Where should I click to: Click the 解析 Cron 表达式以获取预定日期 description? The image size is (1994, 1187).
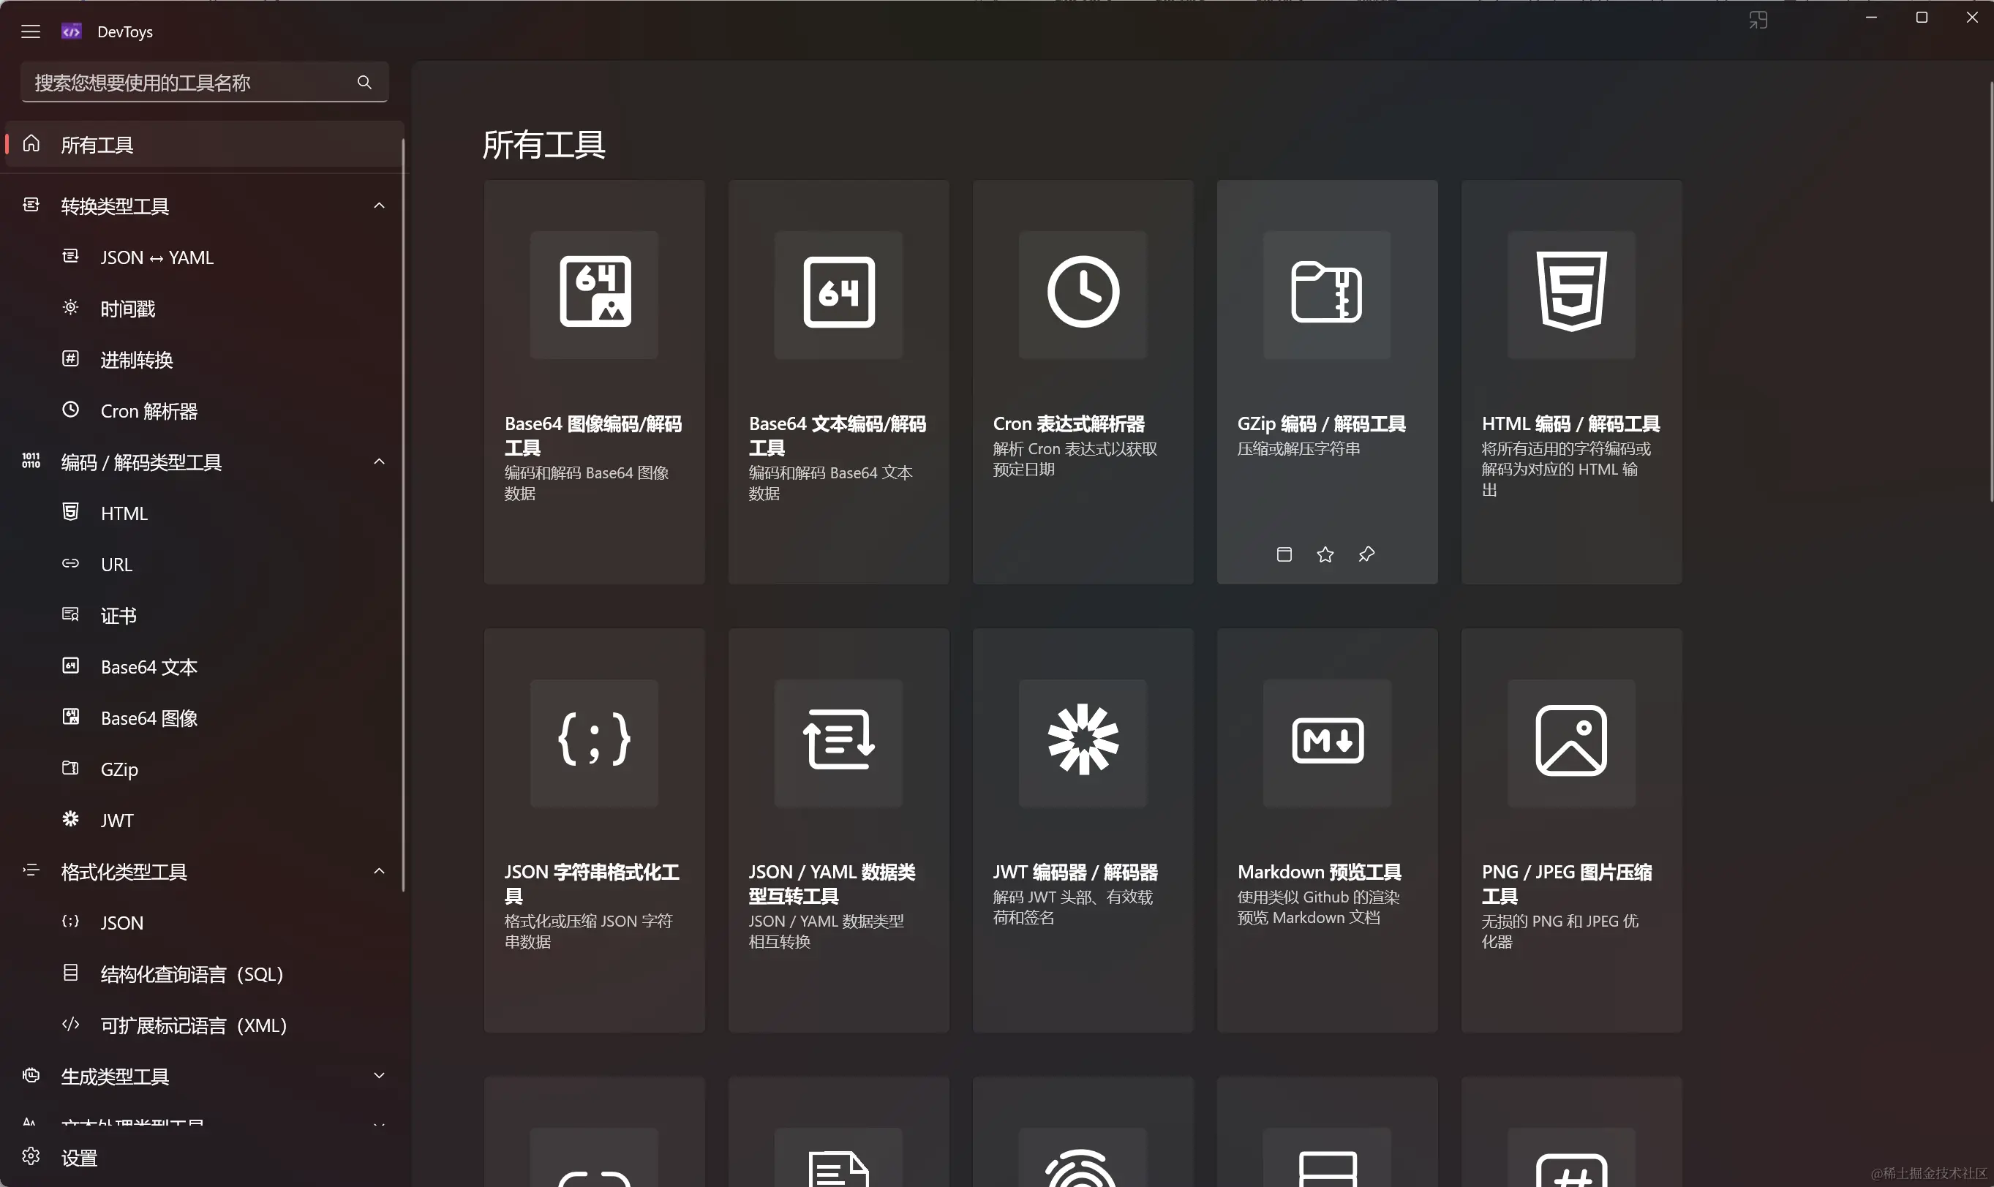(x=1075, y=459)
